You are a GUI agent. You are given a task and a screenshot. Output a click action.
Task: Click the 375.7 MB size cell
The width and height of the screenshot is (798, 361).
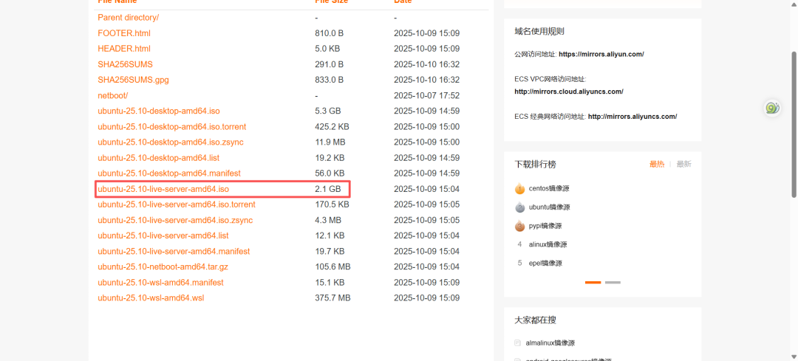(x=332, y=298)
